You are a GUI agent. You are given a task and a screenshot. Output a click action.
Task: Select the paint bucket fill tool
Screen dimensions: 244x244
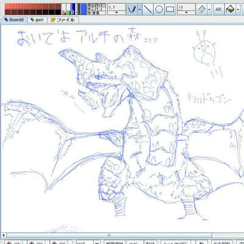(230, 9)
